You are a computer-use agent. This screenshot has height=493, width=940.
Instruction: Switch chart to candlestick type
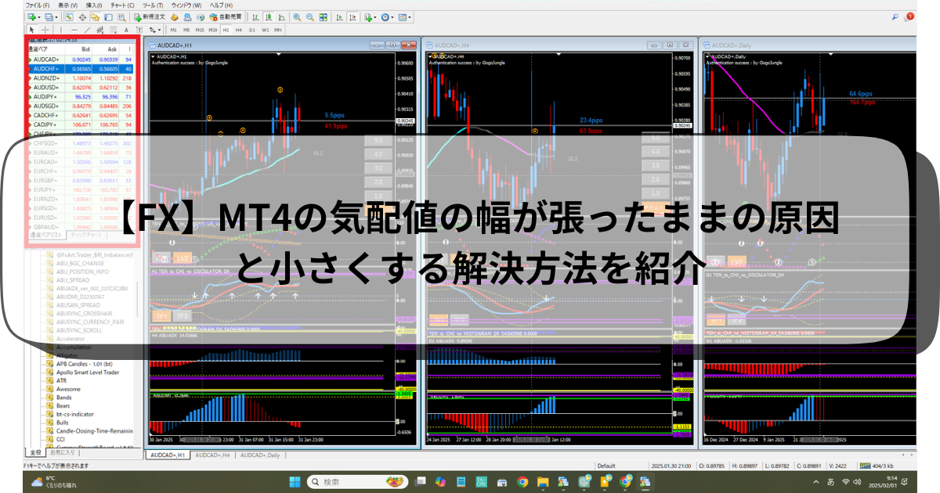coord(268,16)
